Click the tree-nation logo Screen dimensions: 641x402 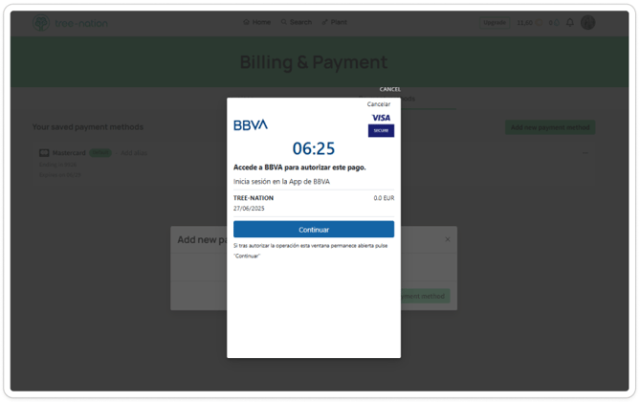pos(70,23)
